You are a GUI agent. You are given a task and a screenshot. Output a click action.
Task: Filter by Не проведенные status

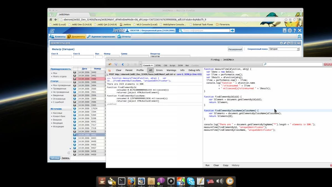[x=61, y=92]
